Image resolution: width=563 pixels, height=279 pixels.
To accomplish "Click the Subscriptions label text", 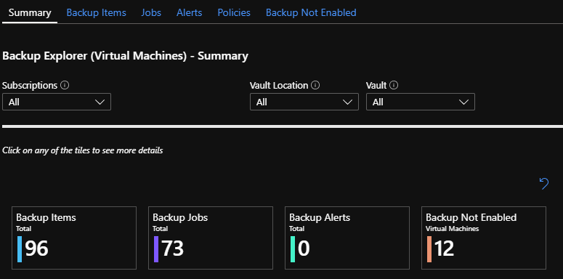I will click(30, 86).
